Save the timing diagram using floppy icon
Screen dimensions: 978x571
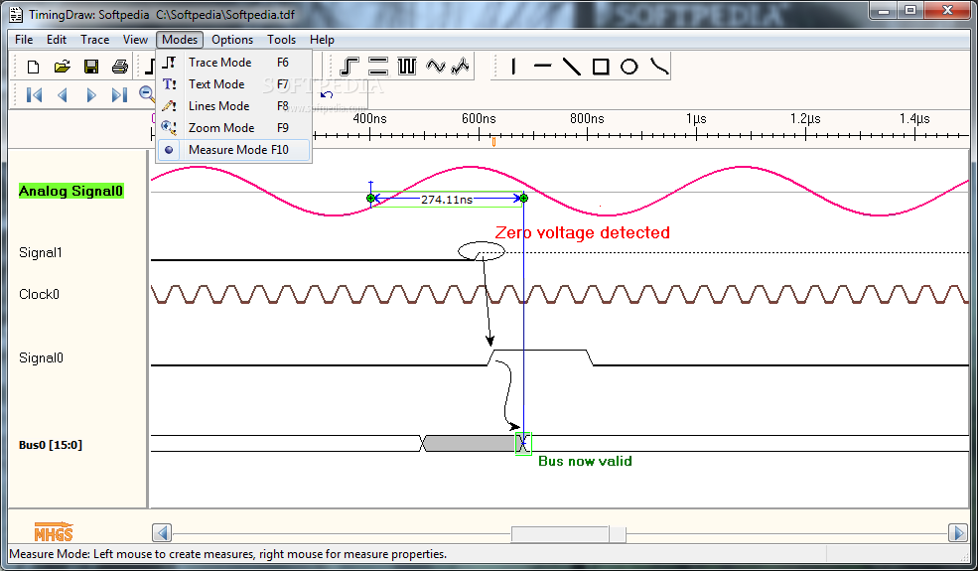[x=91, y=67]
